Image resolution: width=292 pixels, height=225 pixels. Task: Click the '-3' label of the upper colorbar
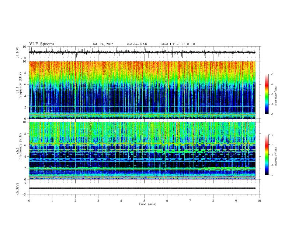(272, 74)
